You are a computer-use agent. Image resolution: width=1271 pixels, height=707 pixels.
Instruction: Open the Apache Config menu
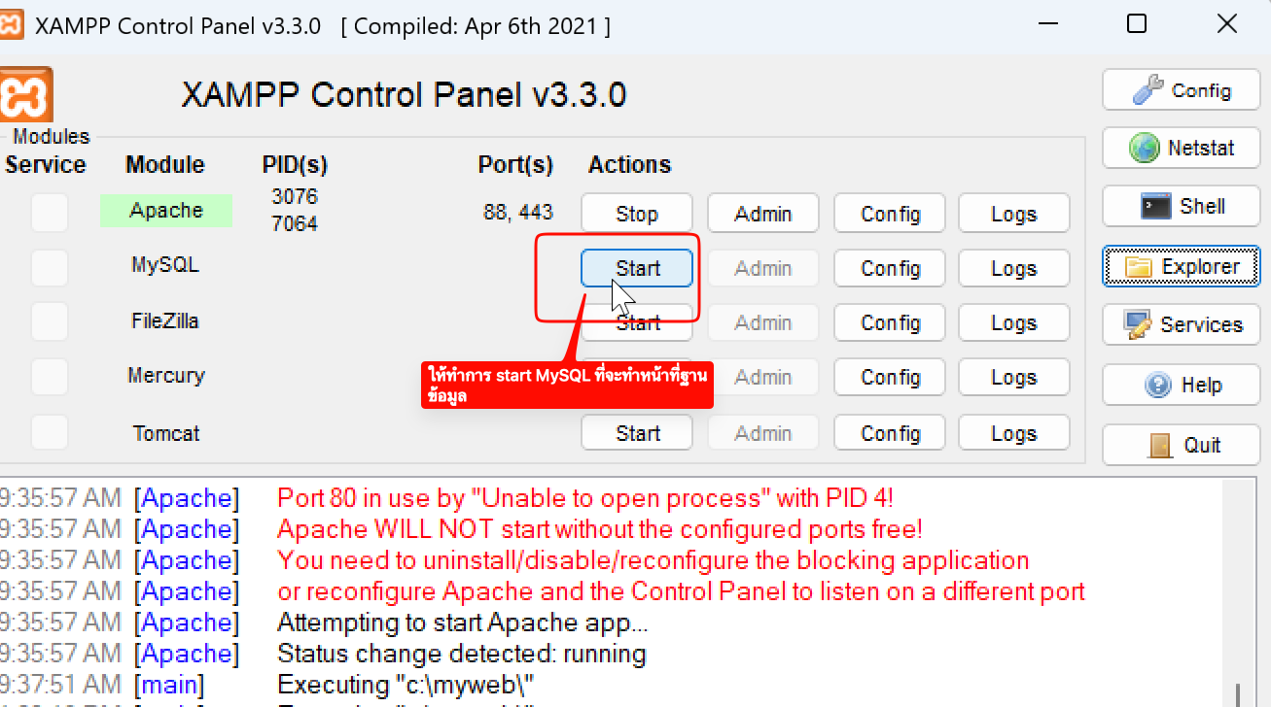890,214
